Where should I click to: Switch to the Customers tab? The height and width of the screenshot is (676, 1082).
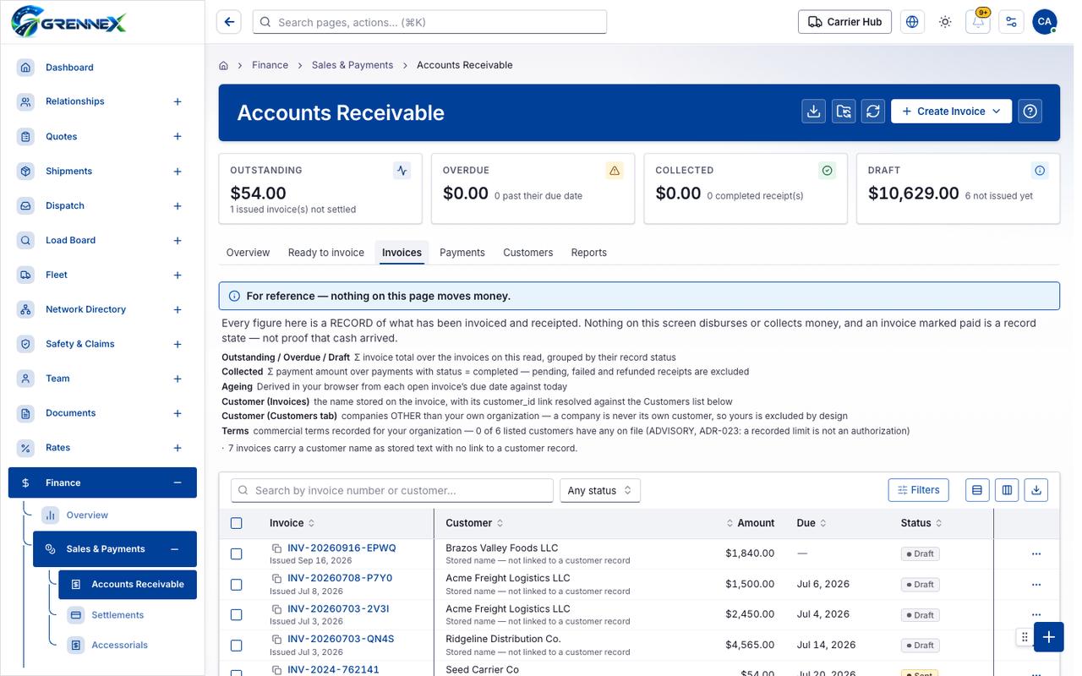(528, 253)
